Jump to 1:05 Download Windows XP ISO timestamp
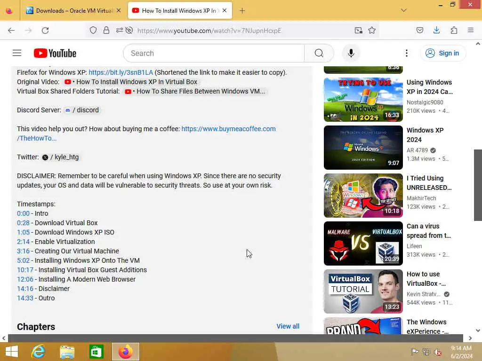This screenshot has width=482, height=361. coord(24,232)
